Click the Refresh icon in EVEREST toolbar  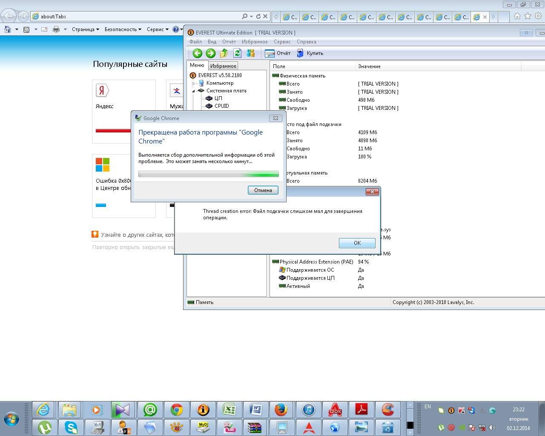tap(238, 53)
